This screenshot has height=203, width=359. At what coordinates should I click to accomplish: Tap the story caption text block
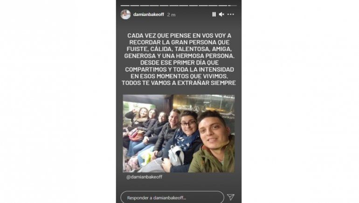coord(179,59)
